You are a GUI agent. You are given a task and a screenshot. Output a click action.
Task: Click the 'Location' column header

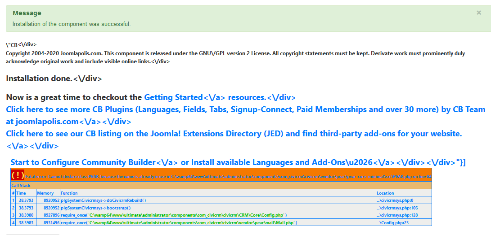[404, 193]
